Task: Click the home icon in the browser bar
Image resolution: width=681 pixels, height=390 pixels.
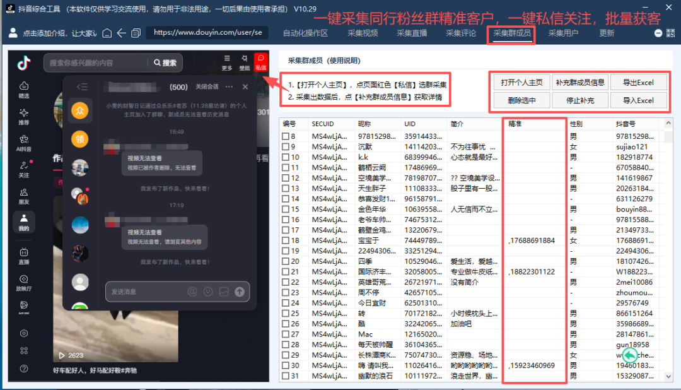Action: [107, 33]
